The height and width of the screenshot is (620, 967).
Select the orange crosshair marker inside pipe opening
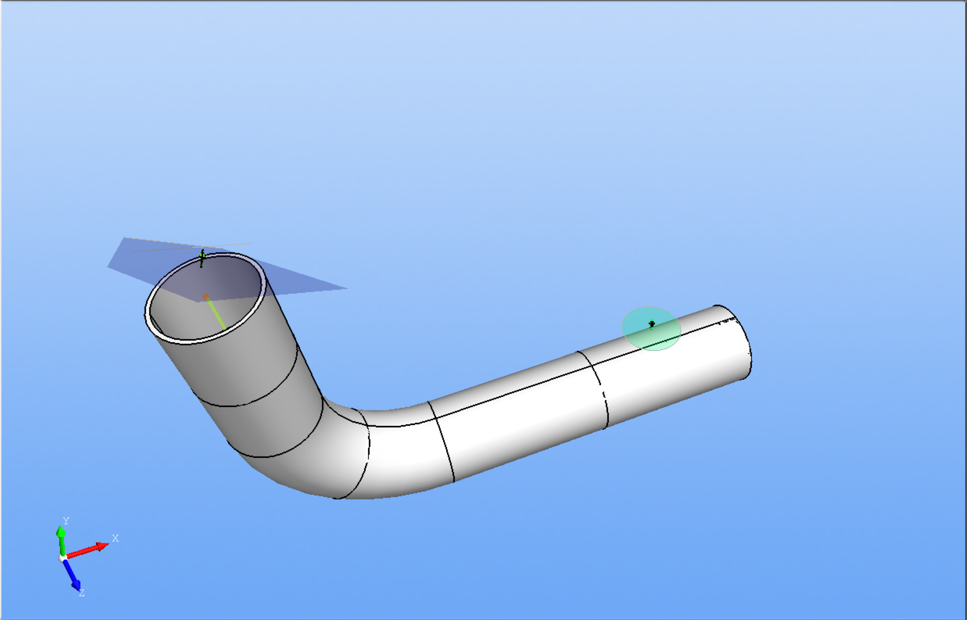coord(205,297)
